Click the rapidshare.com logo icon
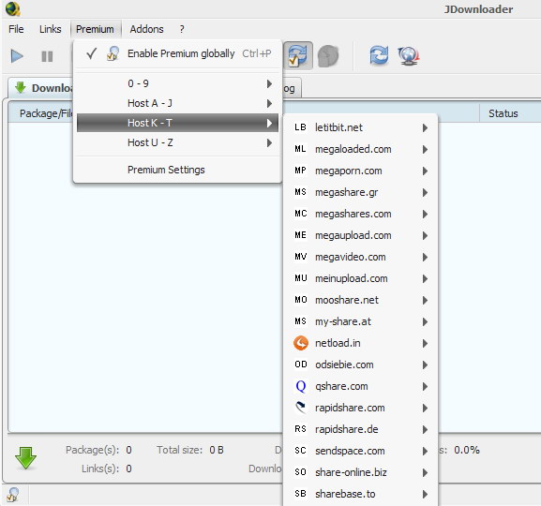Viewport: 541px width, 506px height. 301,408
